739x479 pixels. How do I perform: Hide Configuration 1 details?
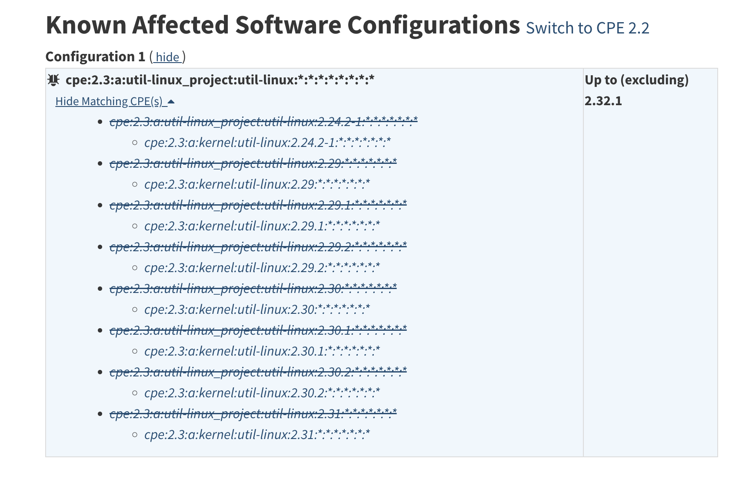[x=167, y=57]
